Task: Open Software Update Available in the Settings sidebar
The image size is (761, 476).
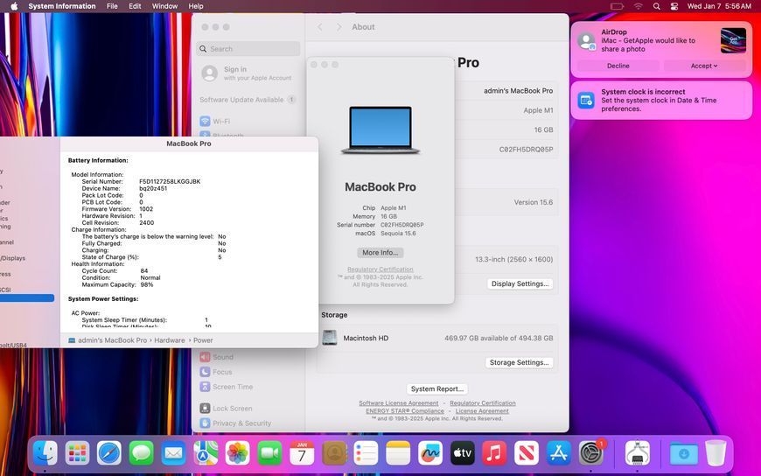Action: pos(248,100)
